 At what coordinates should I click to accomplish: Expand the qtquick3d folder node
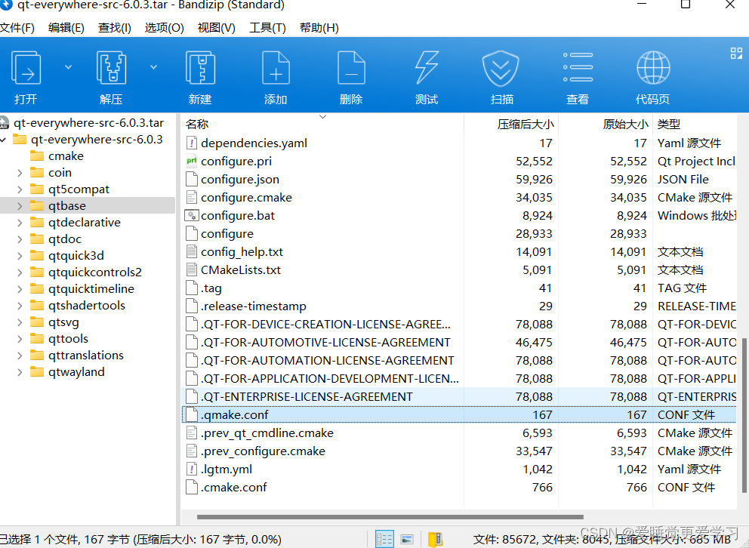pos(20,256)
